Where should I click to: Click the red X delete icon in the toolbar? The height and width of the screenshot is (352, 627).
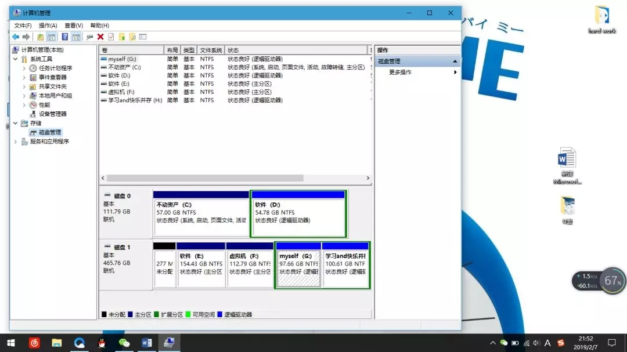pos(100,37)
